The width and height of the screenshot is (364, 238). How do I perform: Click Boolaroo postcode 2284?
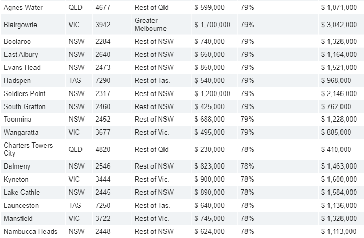[x=103, y=42]
